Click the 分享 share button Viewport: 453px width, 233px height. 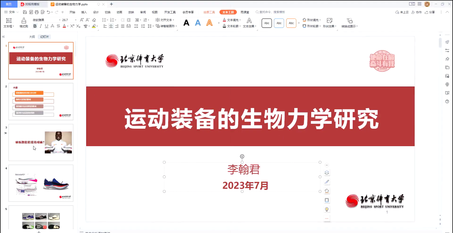(430, 12)
